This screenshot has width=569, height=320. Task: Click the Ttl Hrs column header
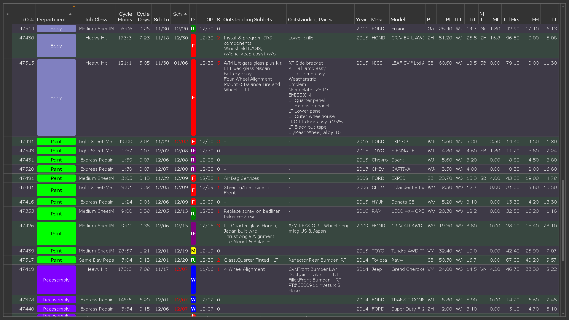pyautogui.click(x=511, y=14)
